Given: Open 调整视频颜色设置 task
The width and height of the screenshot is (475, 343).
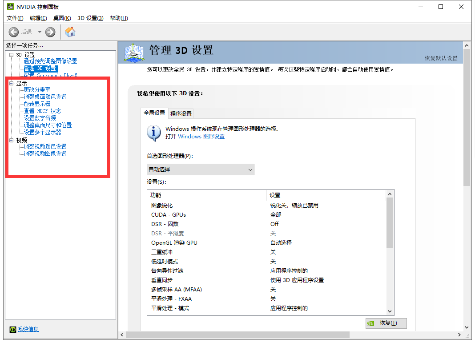Looking at the screenshot, I should click(x=45, y=147).
